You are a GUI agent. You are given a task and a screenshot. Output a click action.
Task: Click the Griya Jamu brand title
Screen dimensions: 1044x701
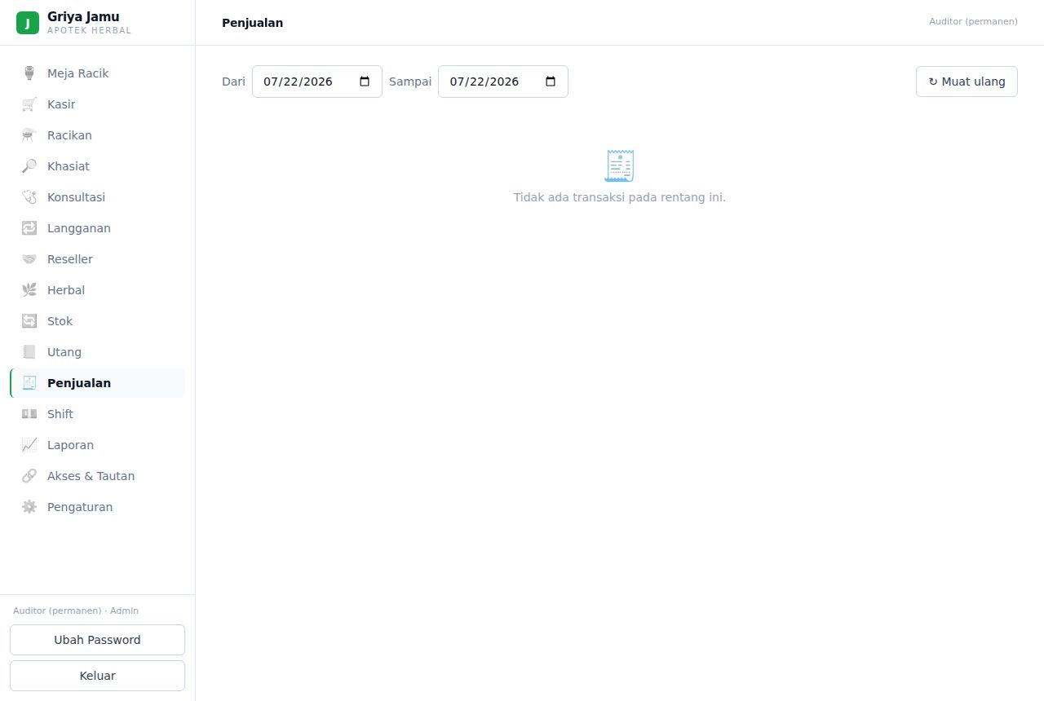[83, 16]
